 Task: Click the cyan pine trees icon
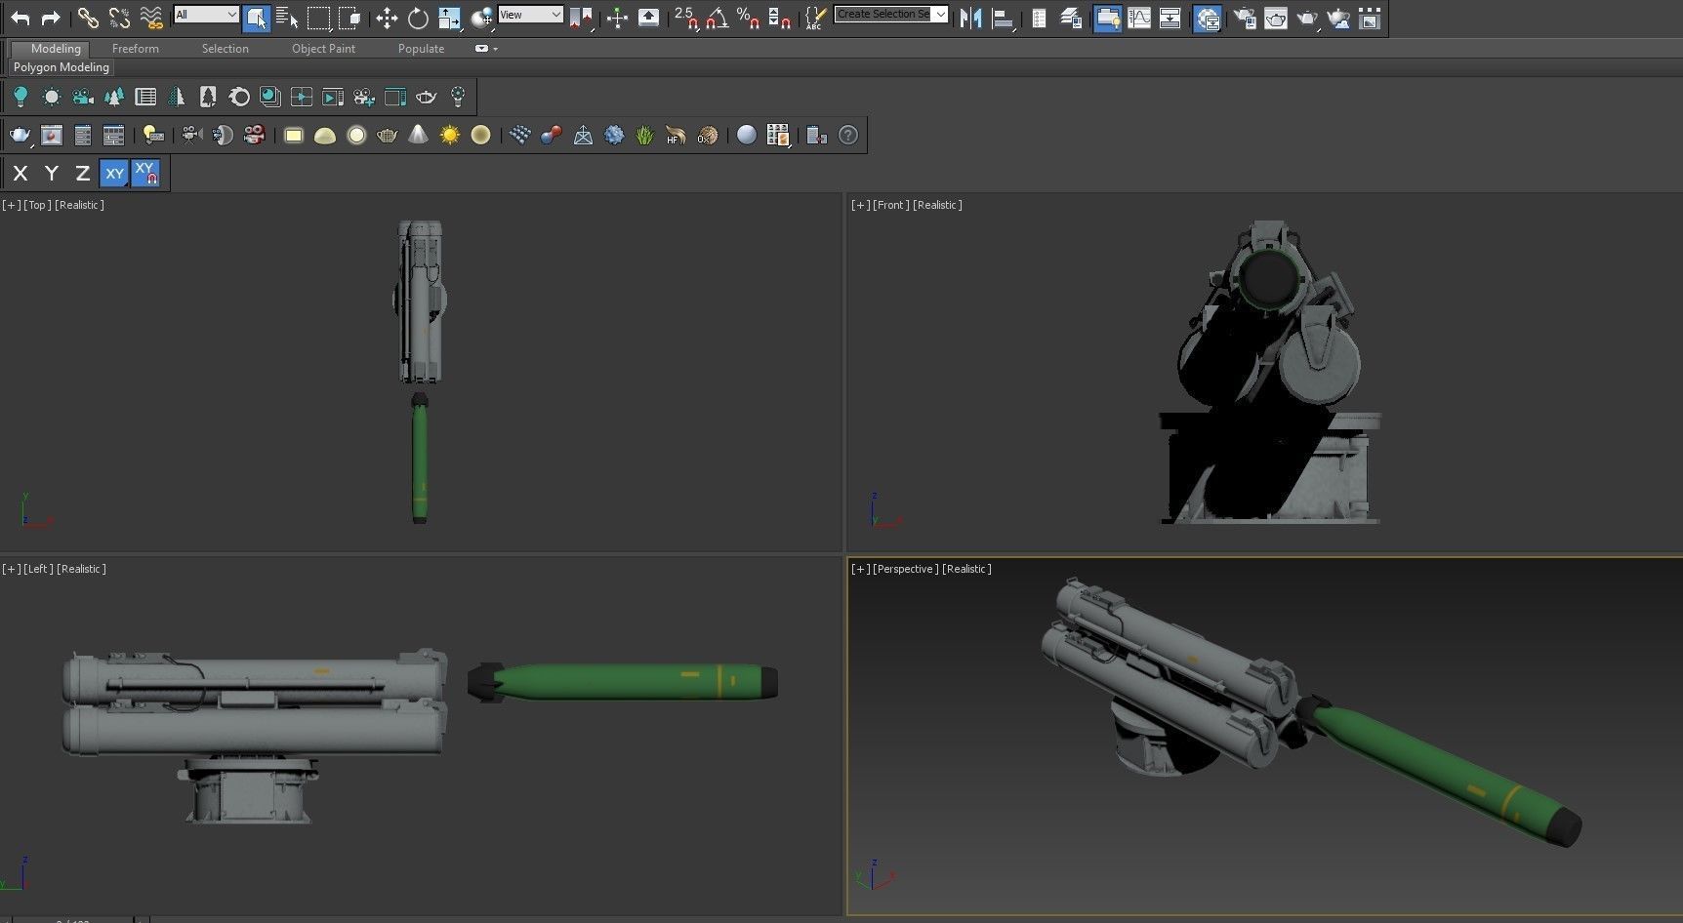114,97
